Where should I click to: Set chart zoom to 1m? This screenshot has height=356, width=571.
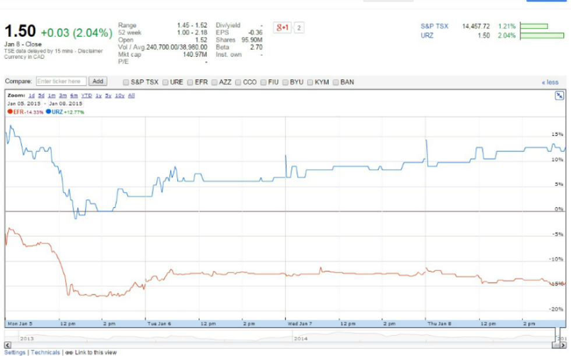(x=52, y=96)
